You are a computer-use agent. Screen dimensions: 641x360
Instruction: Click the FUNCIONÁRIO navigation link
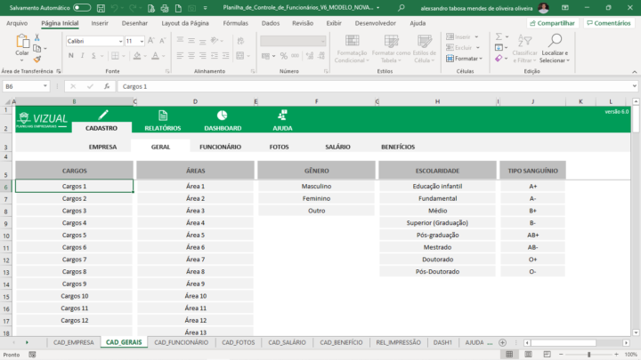pos(220,147)
